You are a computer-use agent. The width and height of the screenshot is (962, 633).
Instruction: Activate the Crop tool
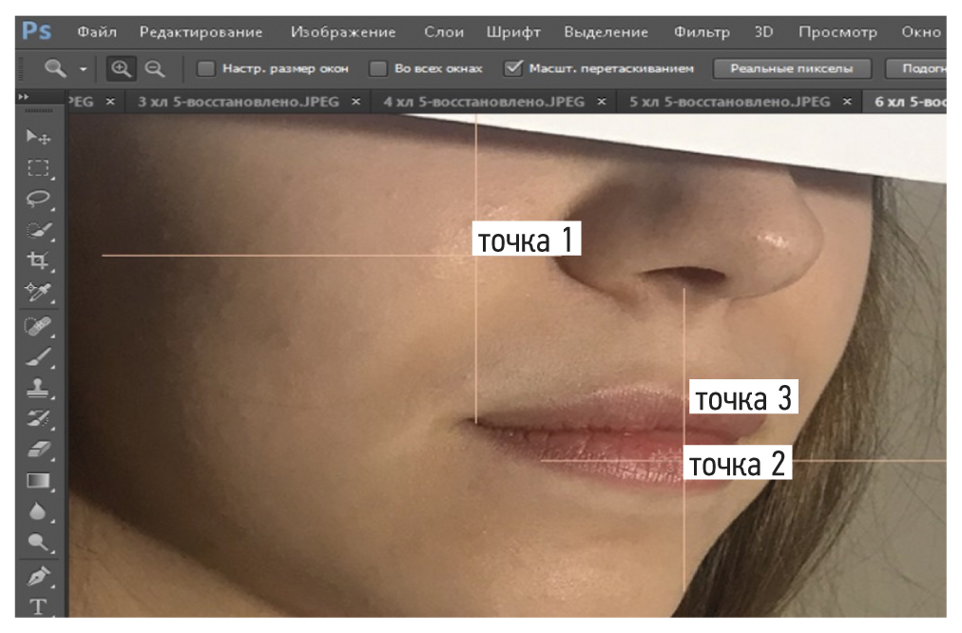coord(38,260)
